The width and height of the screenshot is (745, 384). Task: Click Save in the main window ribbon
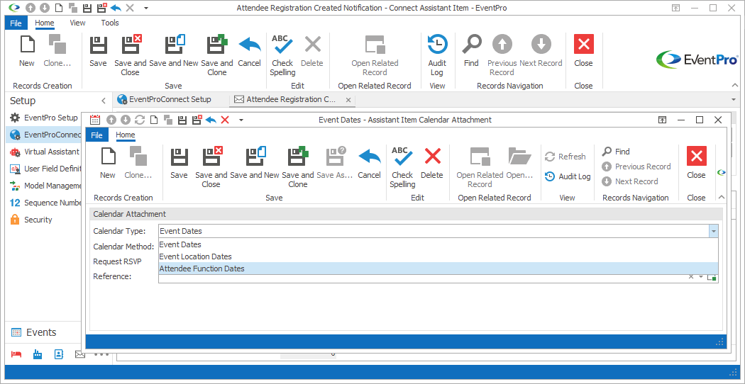tap(98, 51)
